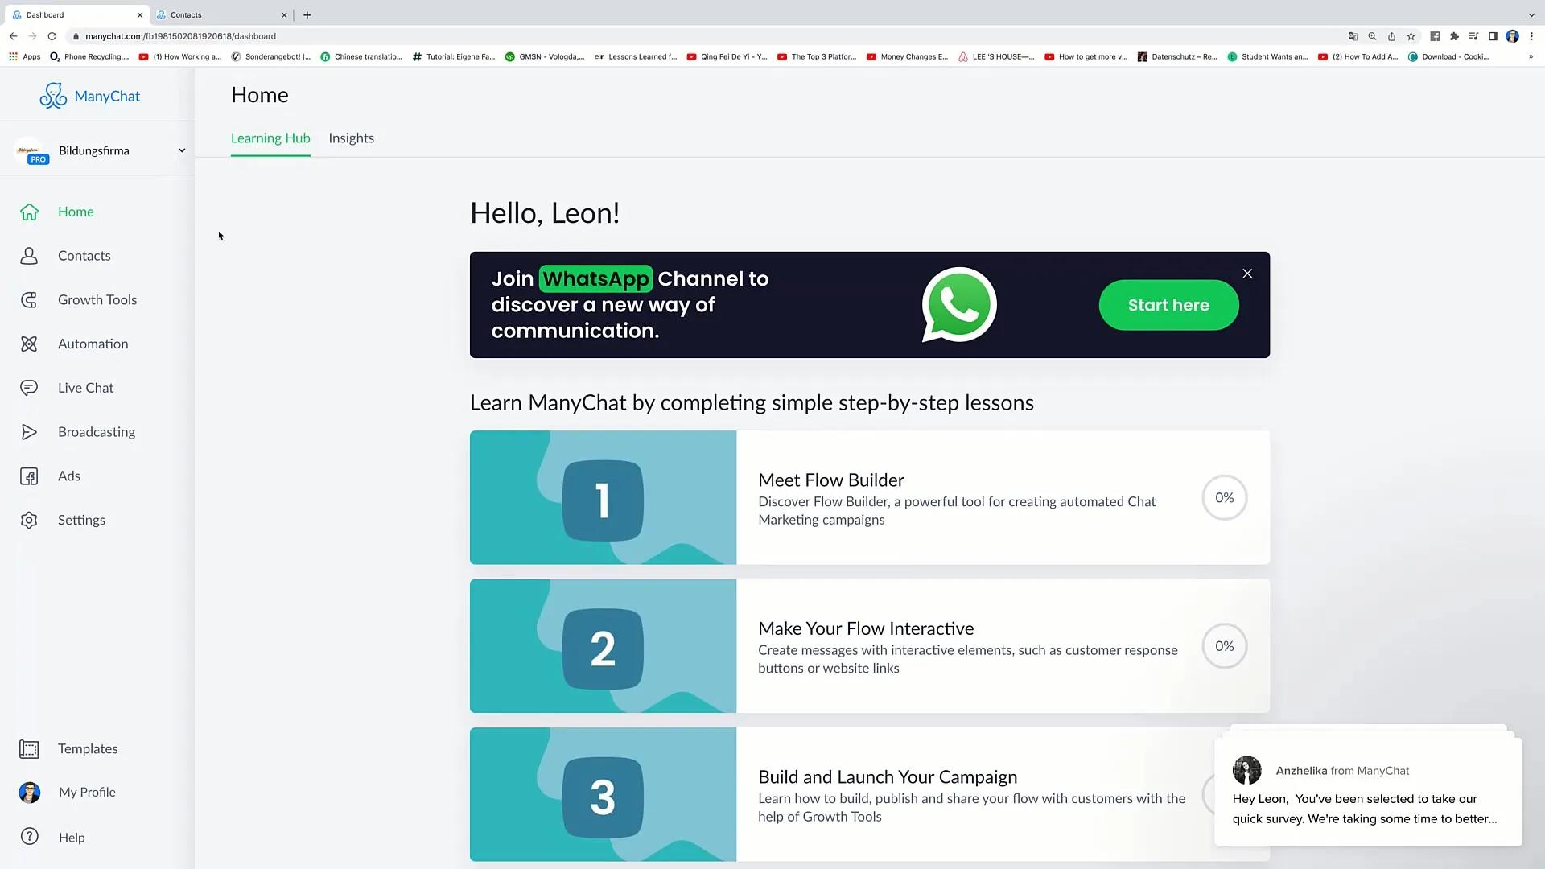Open the Automation panel
Viewport: 1545px width, 869px height.
point(93,343)
